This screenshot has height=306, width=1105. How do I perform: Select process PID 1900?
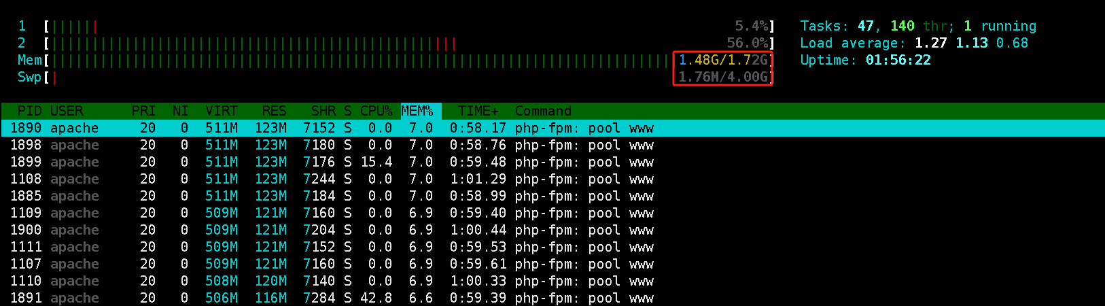[x=552, y=230]
